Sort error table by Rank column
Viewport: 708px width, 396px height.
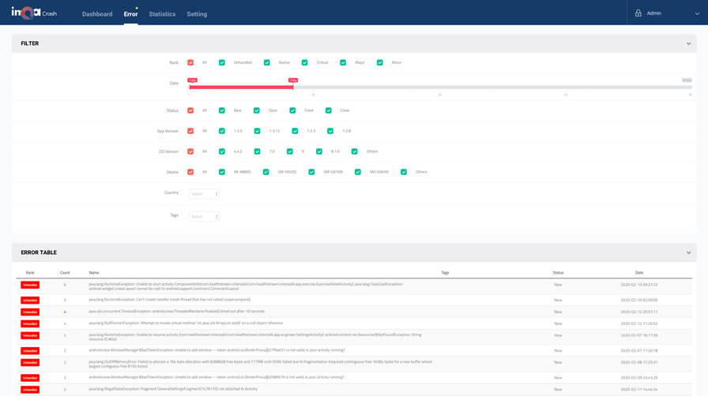30,273
